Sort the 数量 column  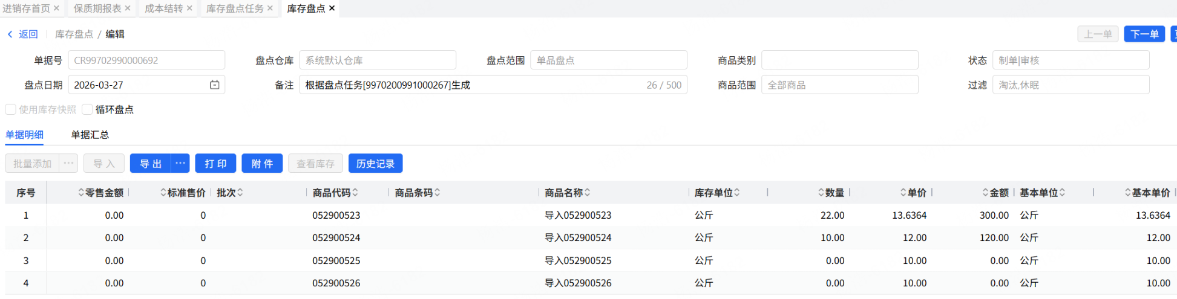[821, 193]
